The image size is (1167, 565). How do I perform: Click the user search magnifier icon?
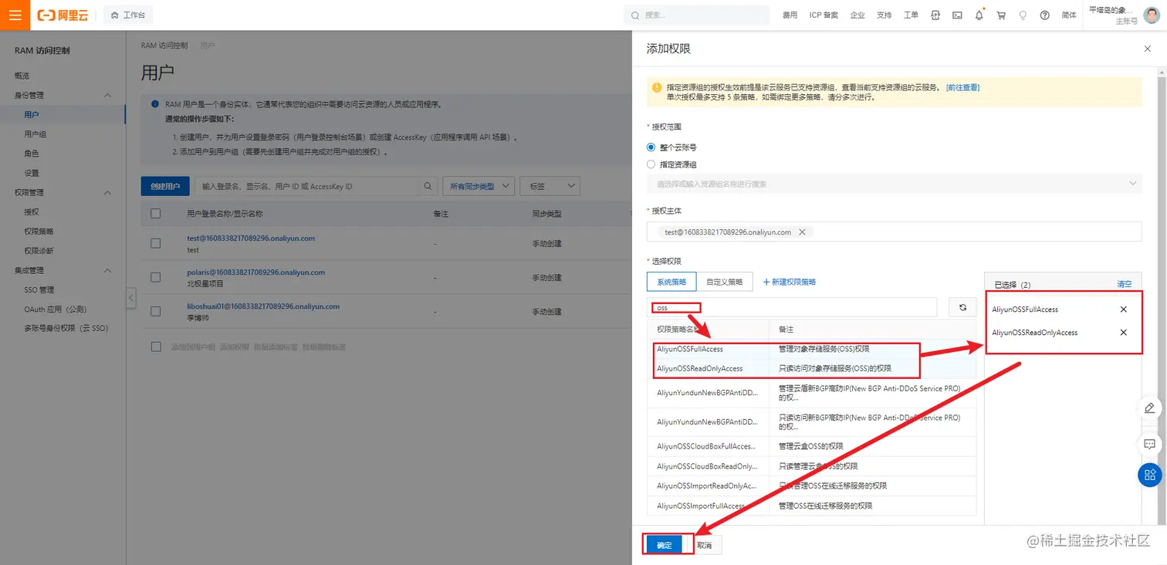pos(428,186)
